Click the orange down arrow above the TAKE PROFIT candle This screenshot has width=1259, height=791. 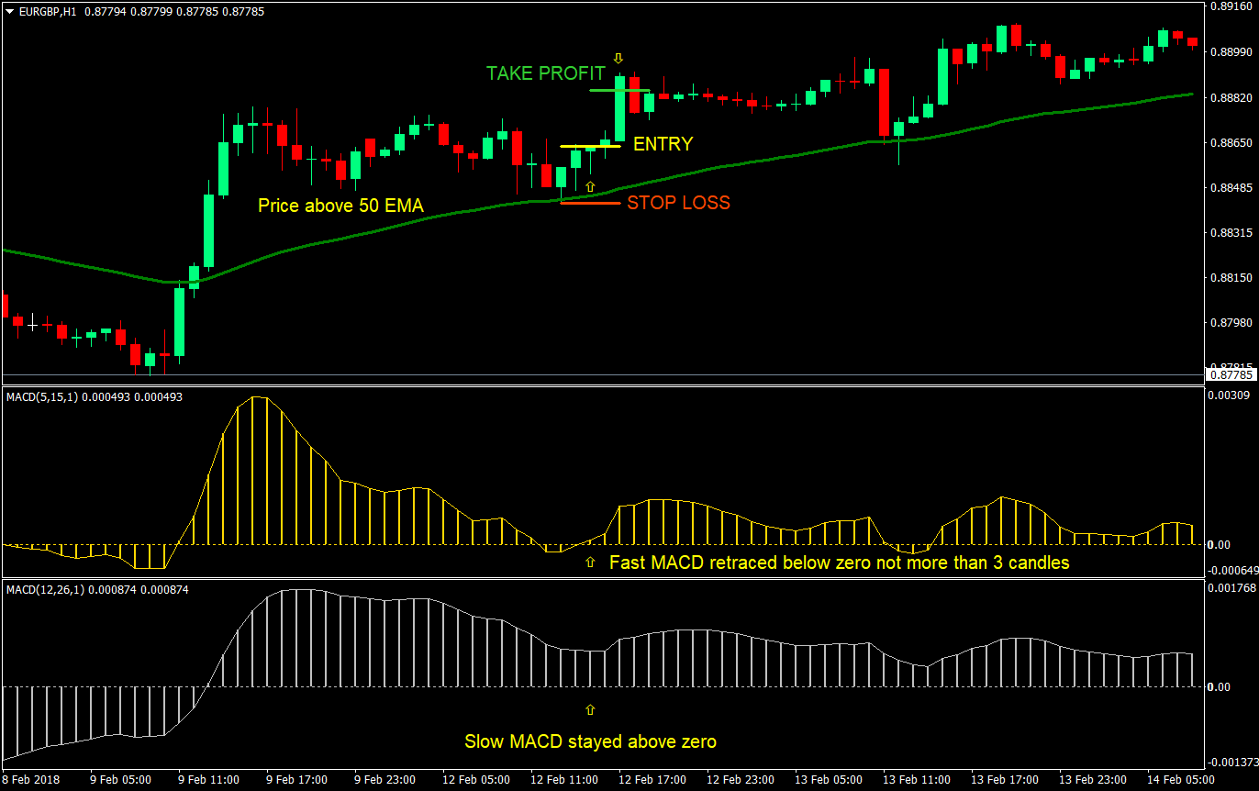point(619,58)
